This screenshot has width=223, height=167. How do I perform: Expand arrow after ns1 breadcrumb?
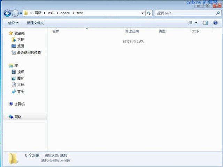point(57,13)
